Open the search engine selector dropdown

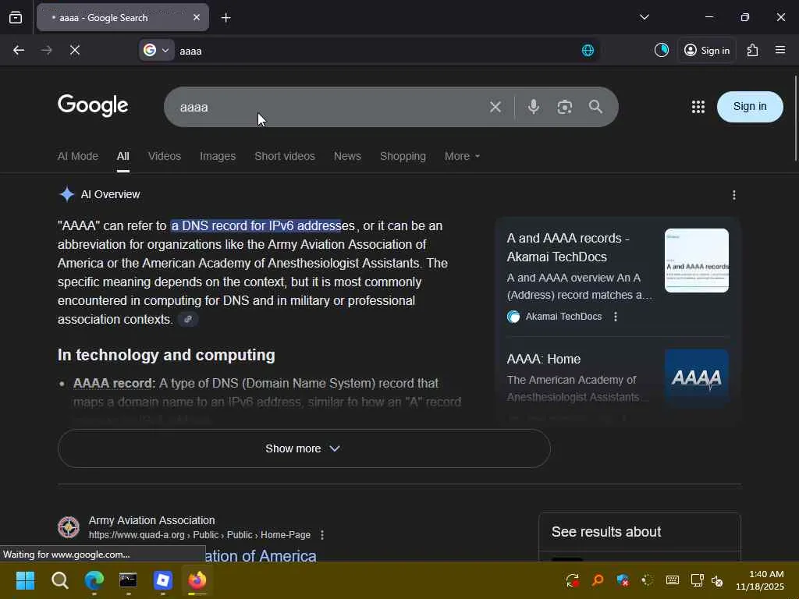click(x=156, y=51)
